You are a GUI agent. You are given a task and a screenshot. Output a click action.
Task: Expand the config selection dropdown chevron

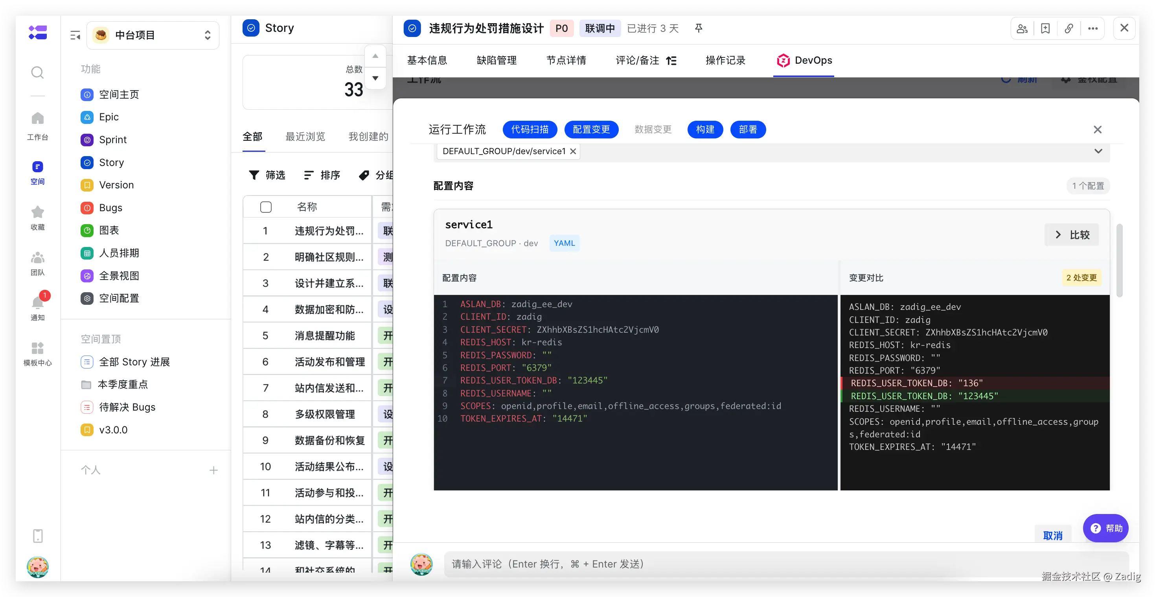(x=1098, y=151)
